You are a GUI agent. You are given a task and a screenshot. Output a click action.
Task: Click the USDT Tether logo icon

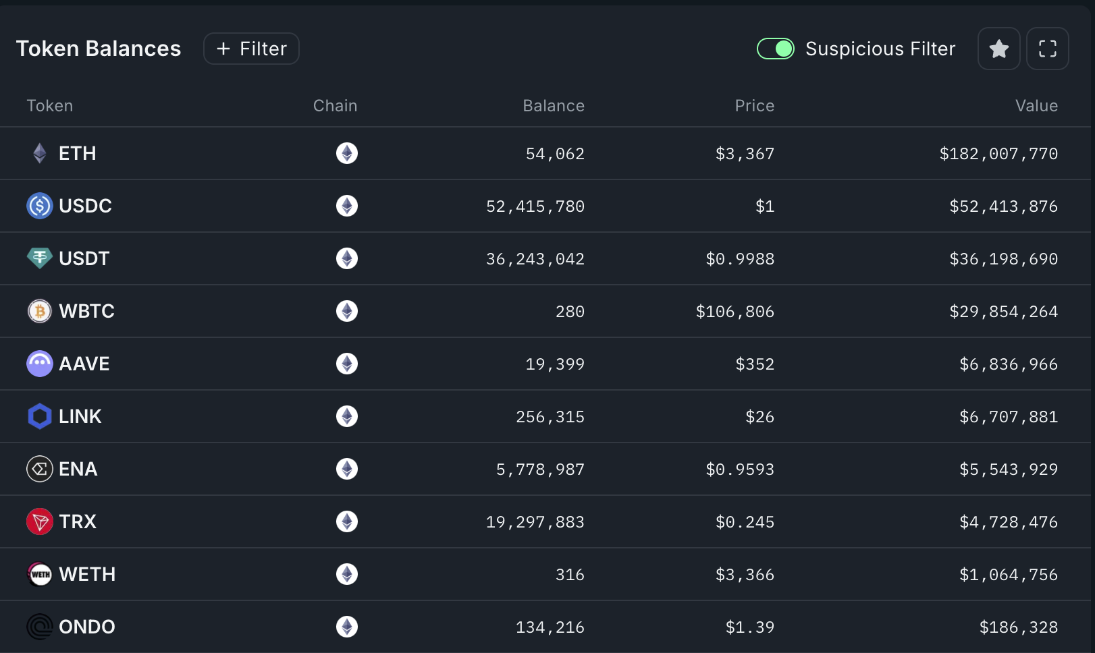[40, 258]
